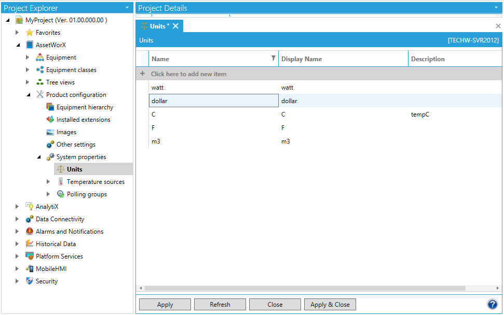Image resolution: width=504 pixels, height=315 pixels.
Task: Click the Apply & Close button
Action: point(330,305)
